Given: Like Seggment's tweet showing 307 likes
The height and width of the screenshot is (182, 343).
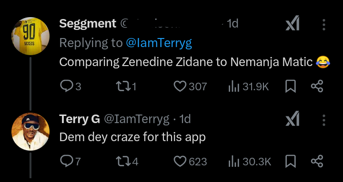Looking at the screenshot, I should point(190,86).
